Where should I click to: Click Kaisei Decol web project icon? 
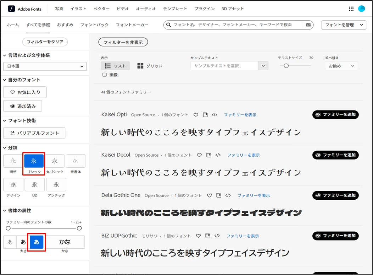coord(208,155)
